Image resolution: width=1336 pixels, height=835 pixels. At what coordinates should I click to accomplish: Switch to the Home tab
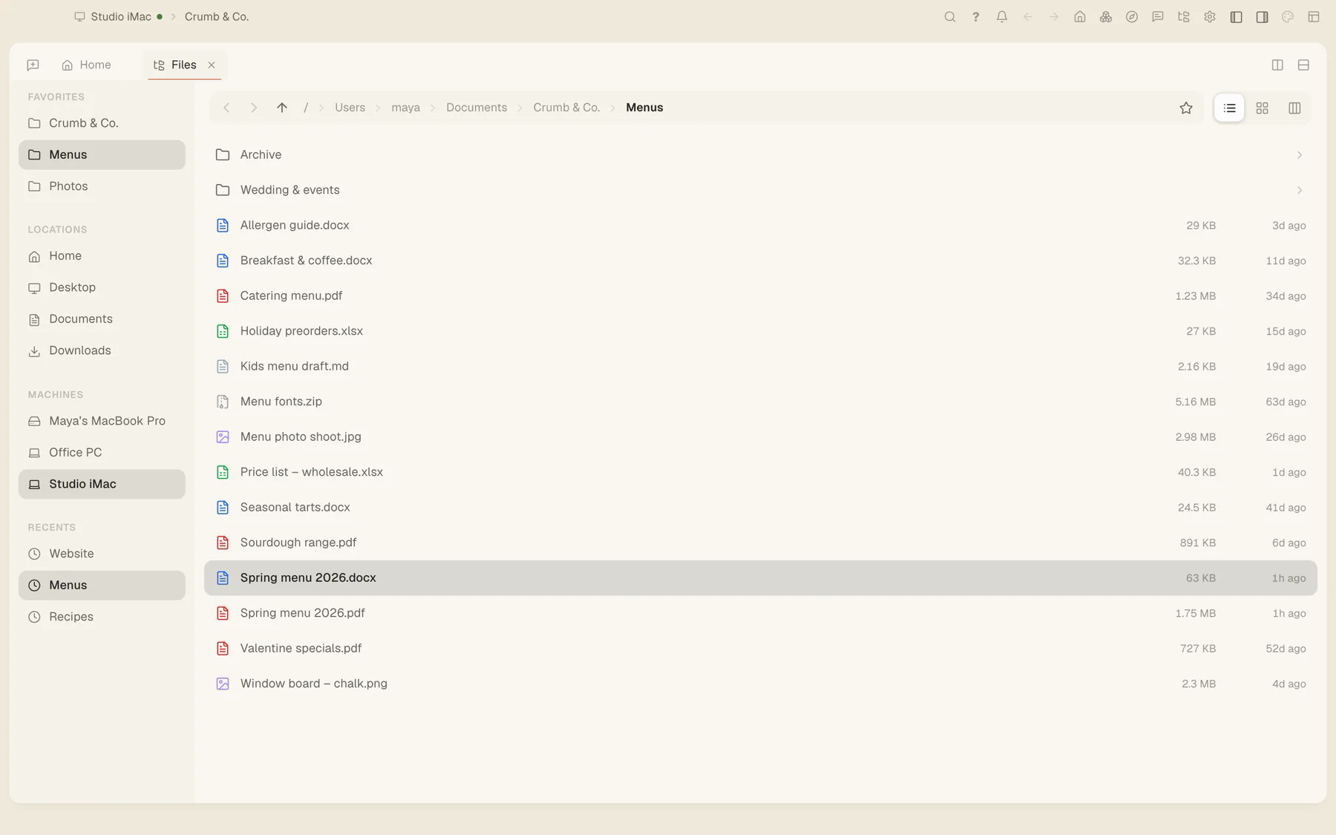86,65
